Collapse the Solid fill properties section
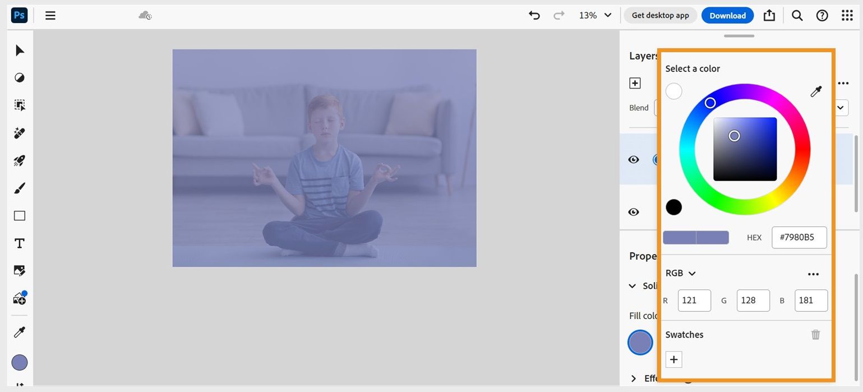Screen dimensions: 863x392 [633, 286]
